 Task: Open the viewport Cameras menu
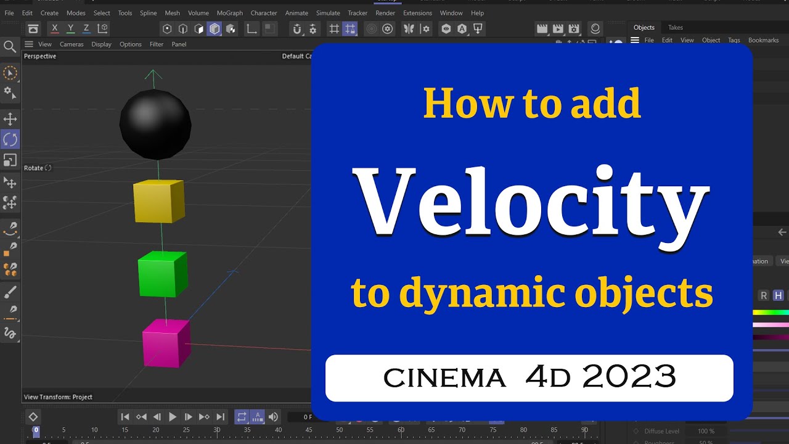coord(72,44)
